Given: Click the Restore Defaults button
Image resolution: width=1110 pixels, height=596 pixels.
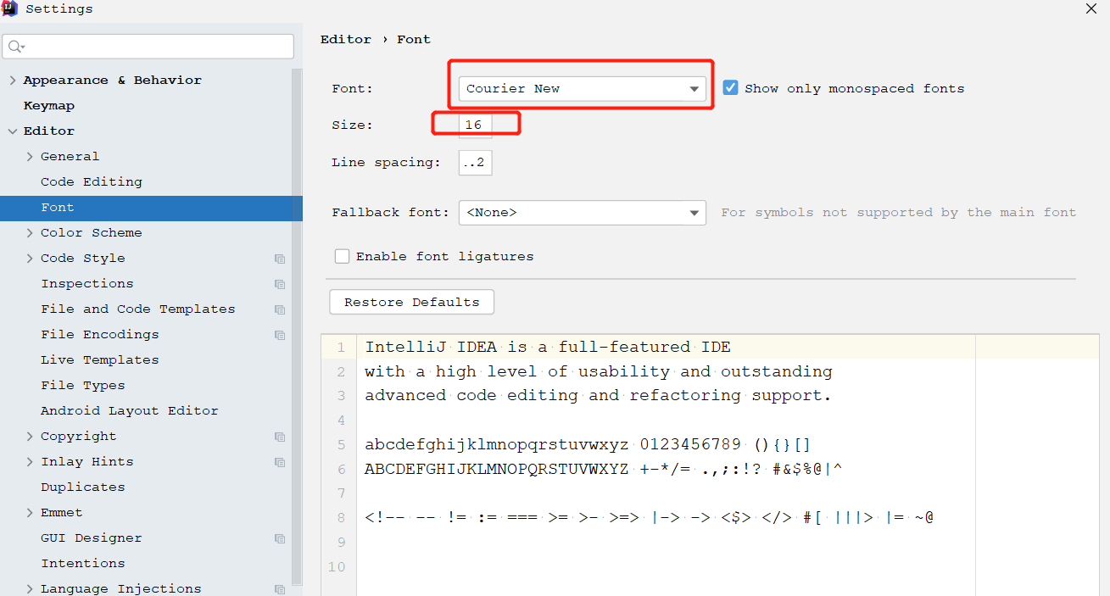Looking at the screenshot, I should 411,303.
